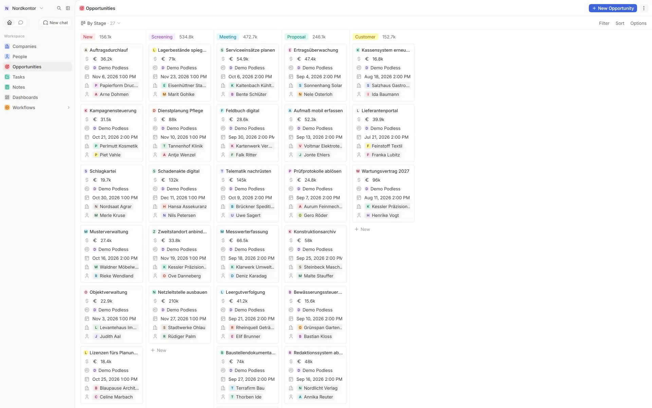Click the New Opportunity button

tap(613, 8)
